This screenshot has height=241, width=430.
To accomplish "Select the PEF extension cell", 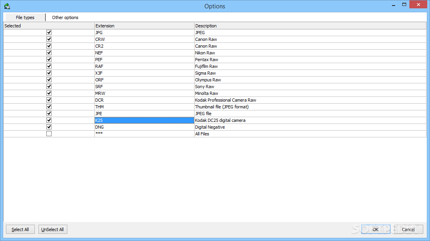I will (144, 60).
